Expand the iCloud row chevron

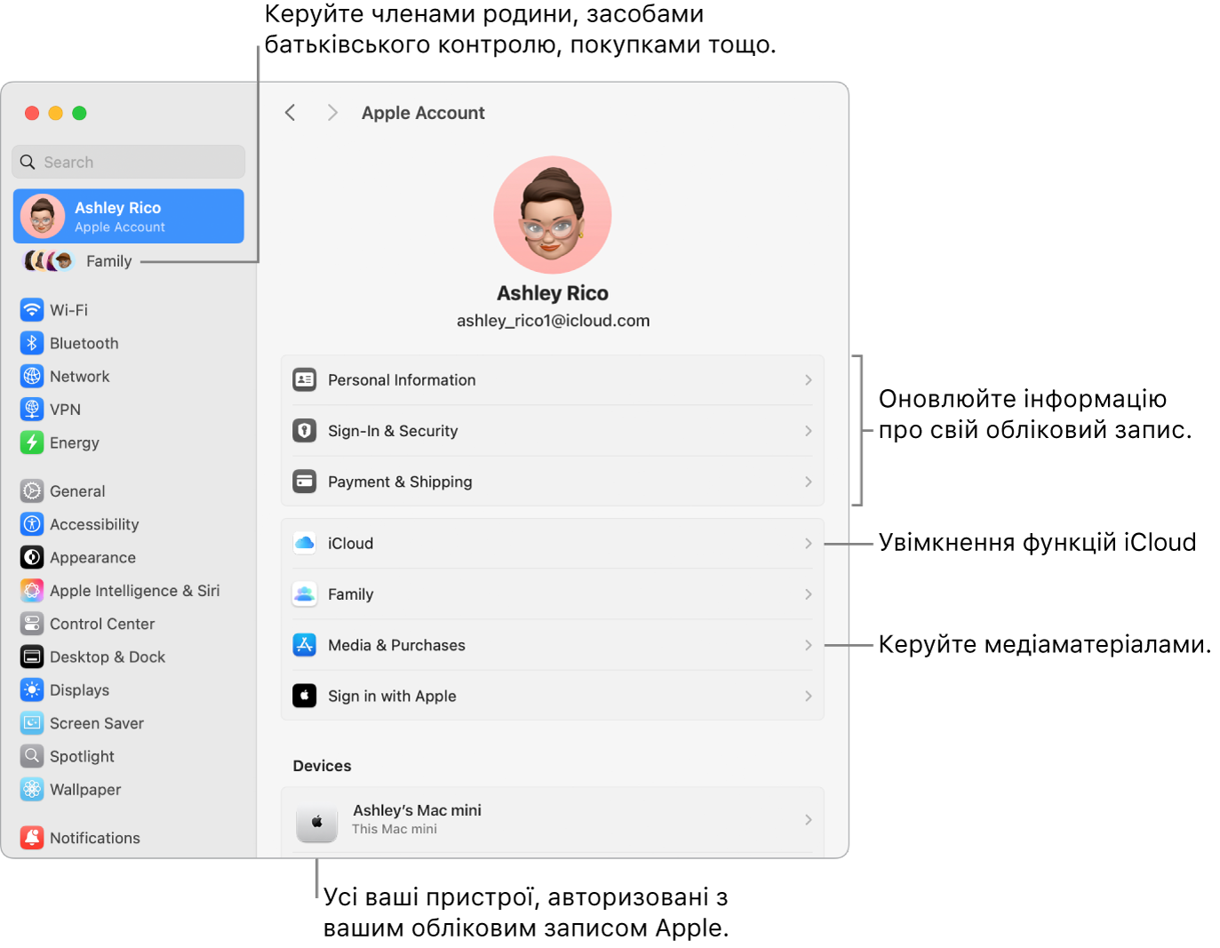pyautogui.click(x=808, y=543)
